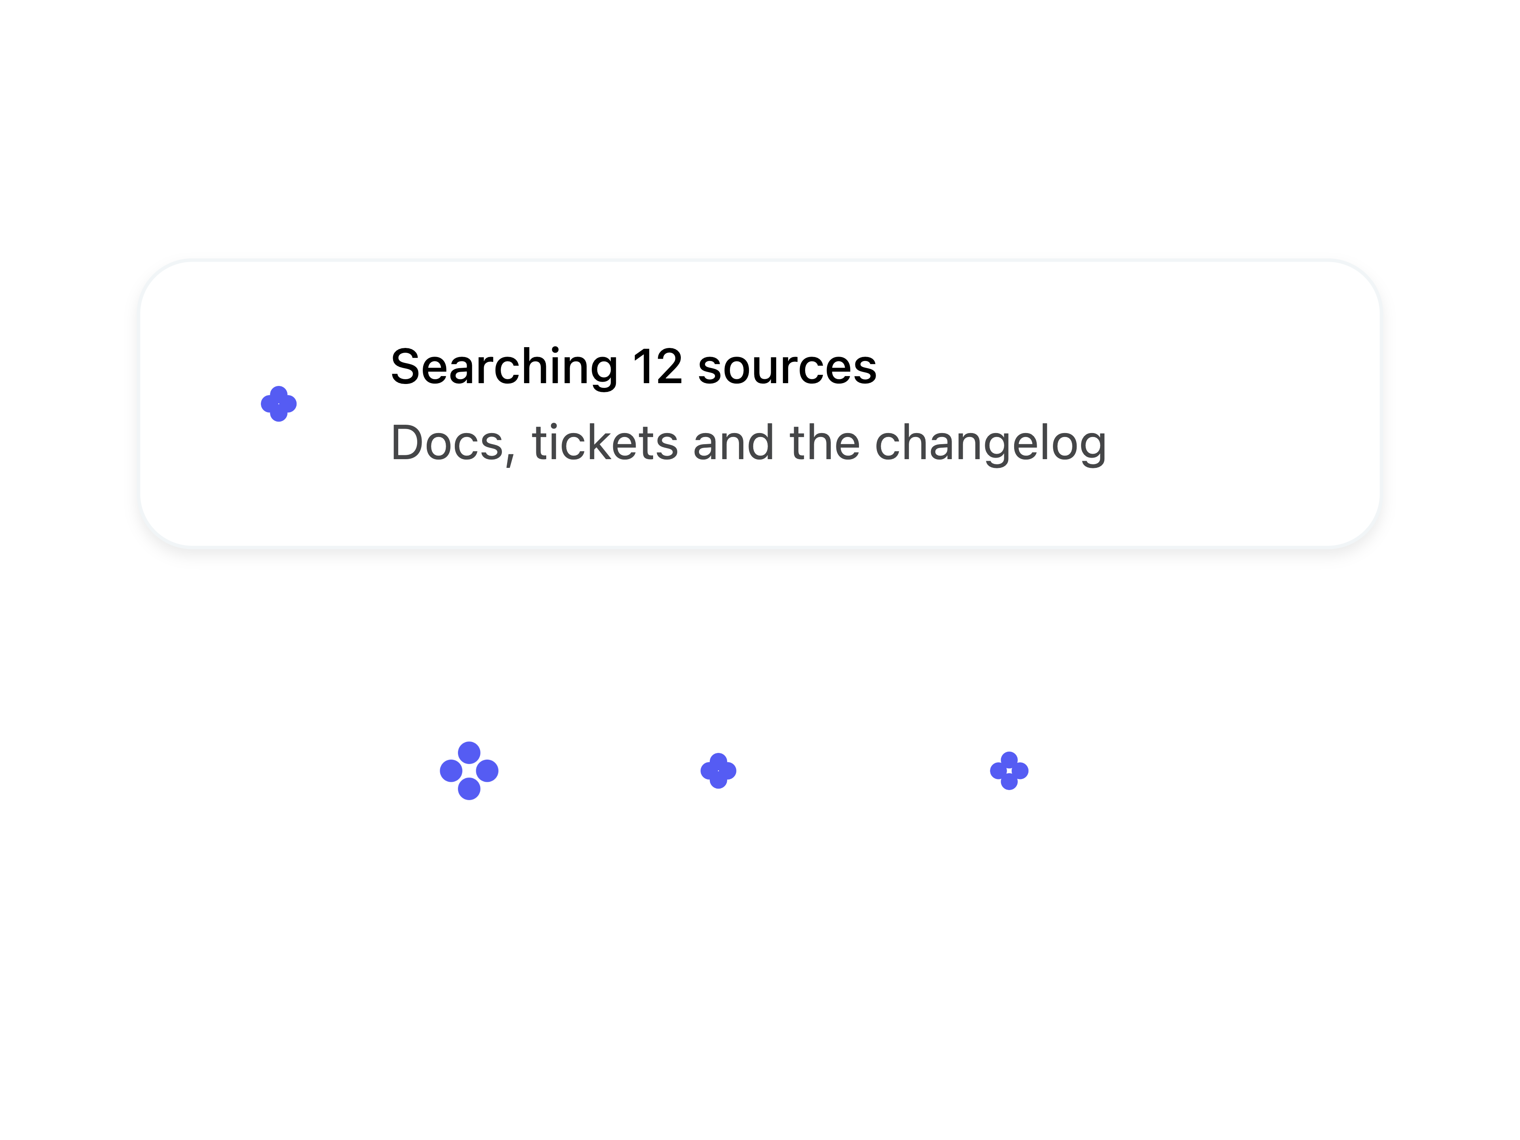Click the expanded four-dot loader icon
Image resolution: width=1520 pixels, height=1140 pixels.
469,770
